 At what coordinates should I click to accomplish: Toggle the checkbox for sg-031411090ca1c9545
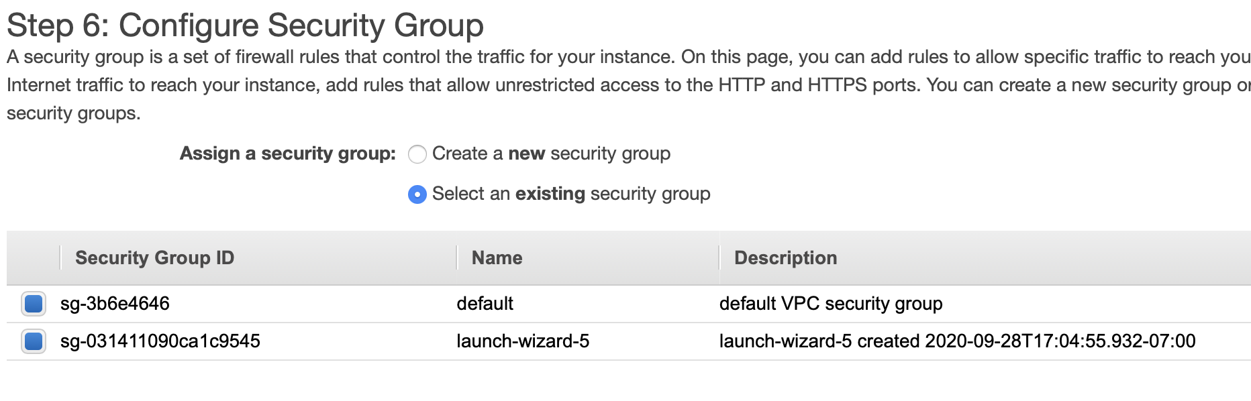pos(34,341)
